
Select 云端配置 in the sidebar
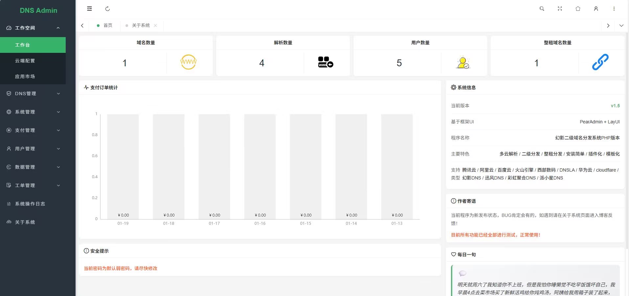coord(25,61)
